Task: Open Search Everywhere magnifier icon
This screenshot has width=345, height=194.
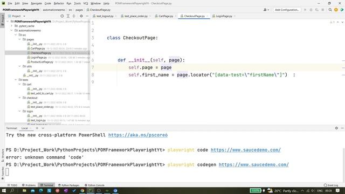Action: [330, 10]
